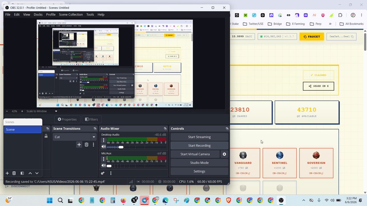Open scene filters icon in Scenes toolbar
Viewport: 367px width, 206px height.
tap(22, 173)
